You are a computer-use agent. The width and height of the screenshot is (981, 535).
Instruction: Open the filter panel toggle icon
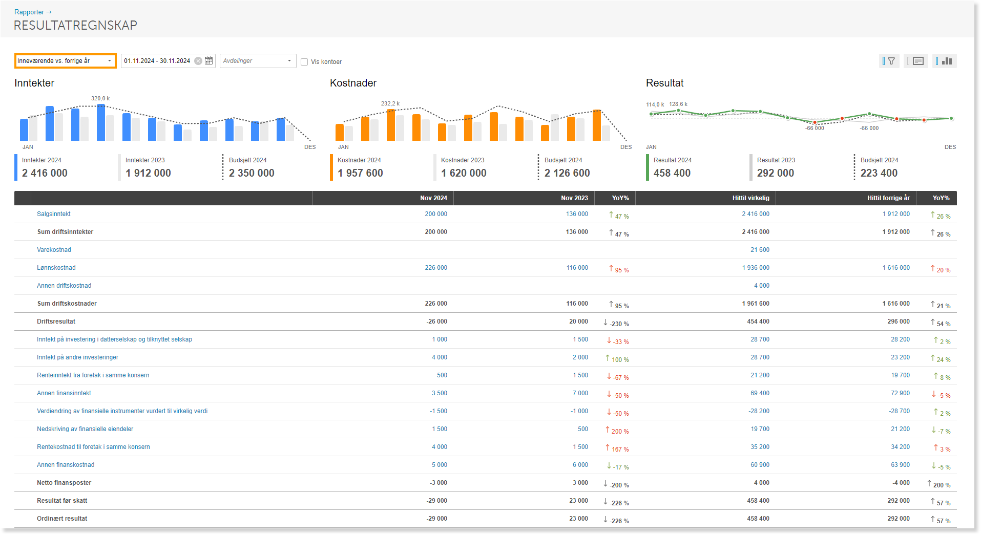click(x=889, y=61)
